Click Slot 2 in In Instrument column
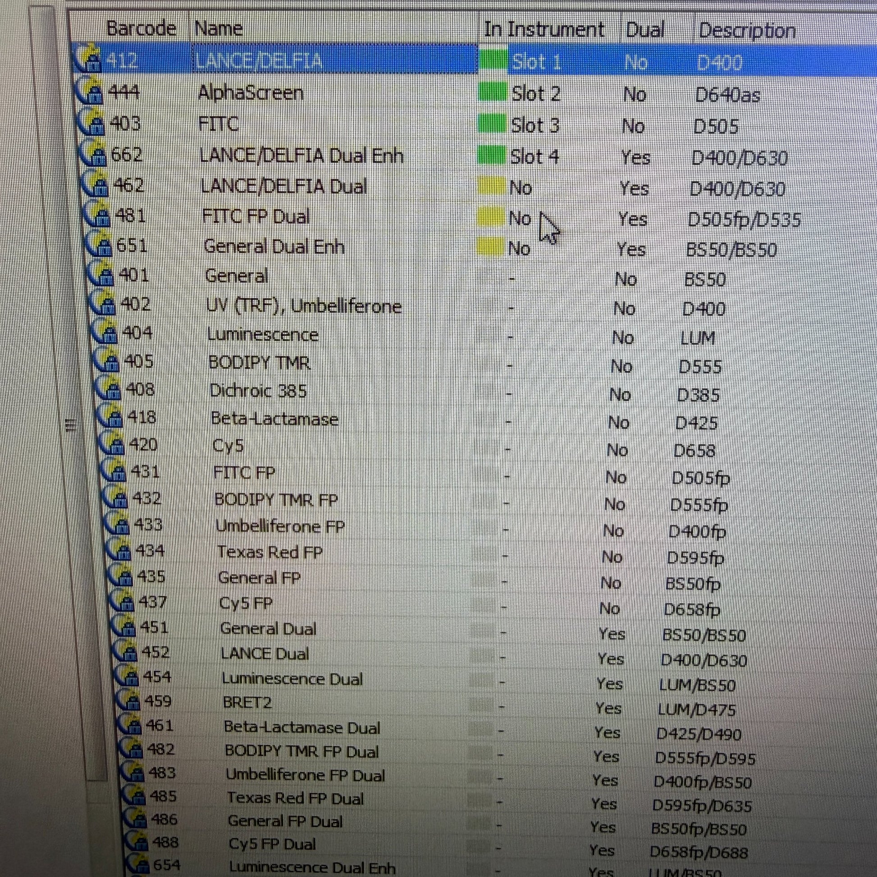877x877 pixels. 536,94
